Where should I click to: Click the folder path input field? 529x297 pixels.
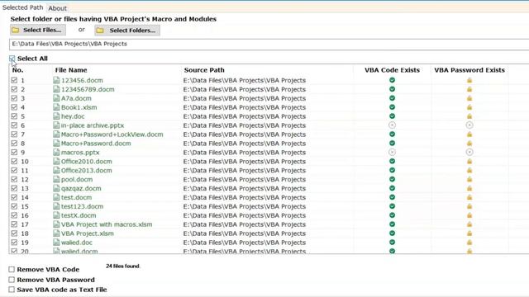pyautogui.click(x=269, y=44)
